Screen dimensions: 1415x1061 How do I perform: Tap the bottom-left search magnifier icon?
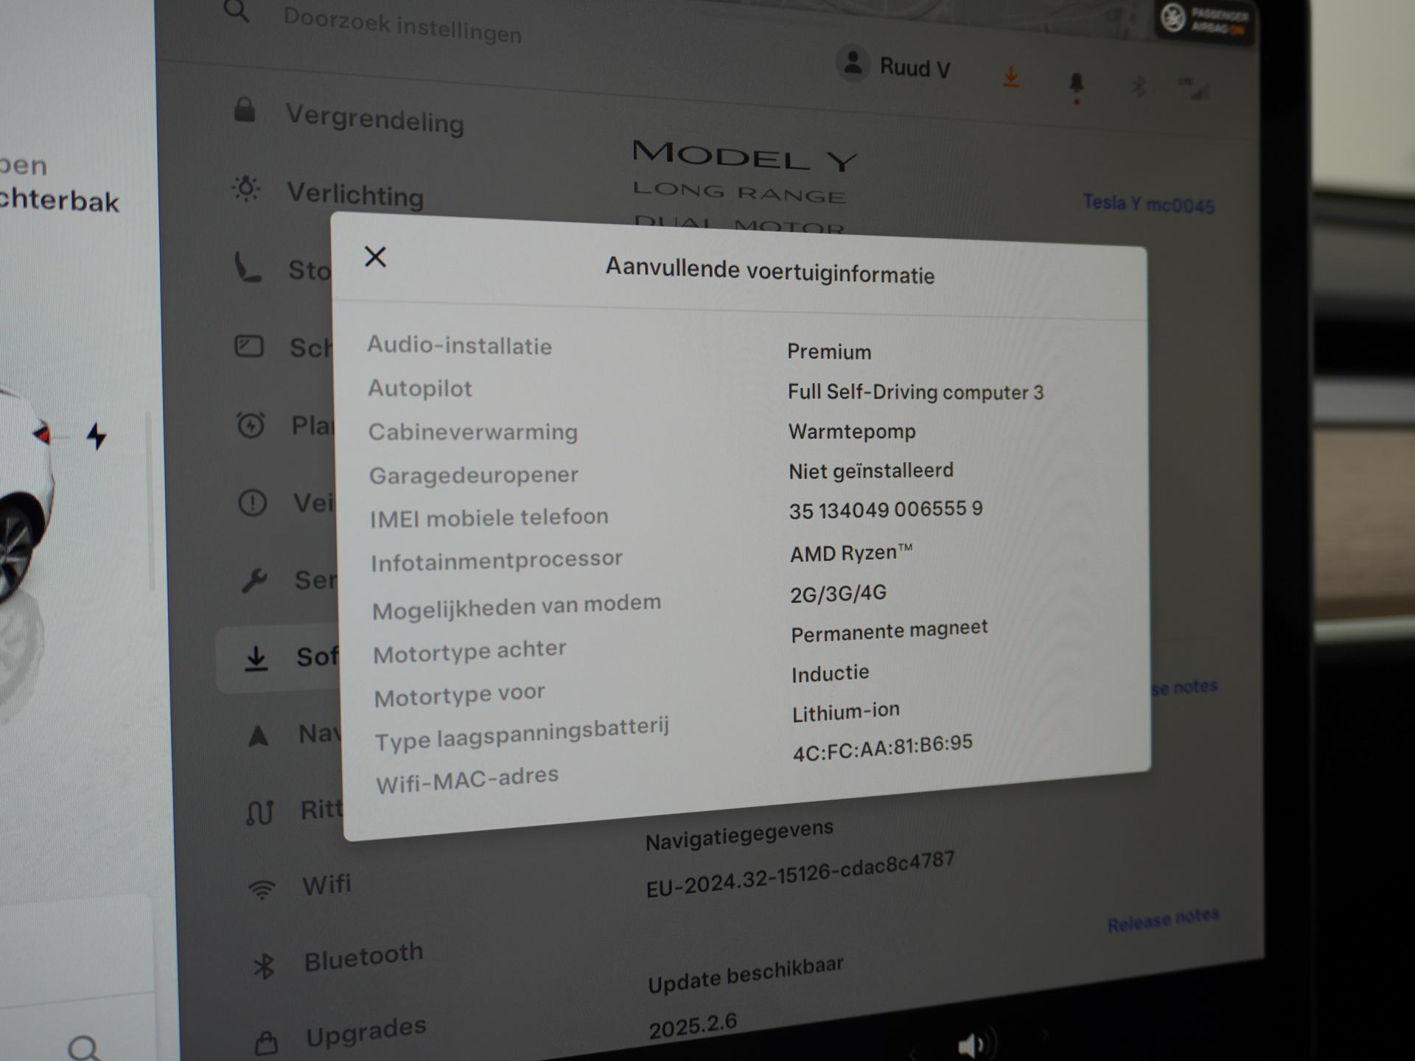click(84, 1048)
